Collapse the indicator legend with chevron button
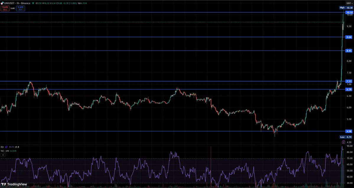This screenshot has width=354, height=188. [3, 155]
